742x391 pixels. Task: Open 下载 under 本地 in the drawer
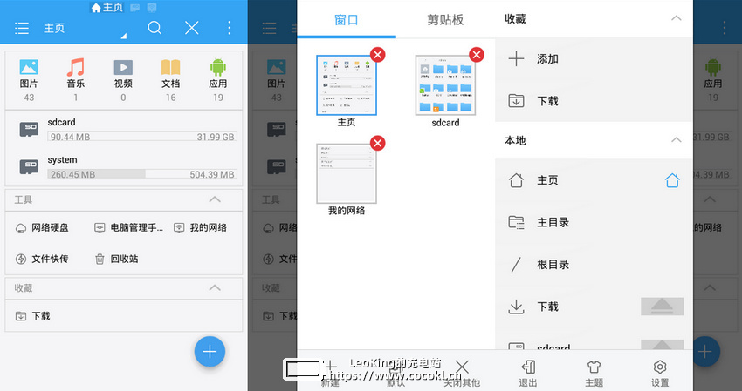594,307
